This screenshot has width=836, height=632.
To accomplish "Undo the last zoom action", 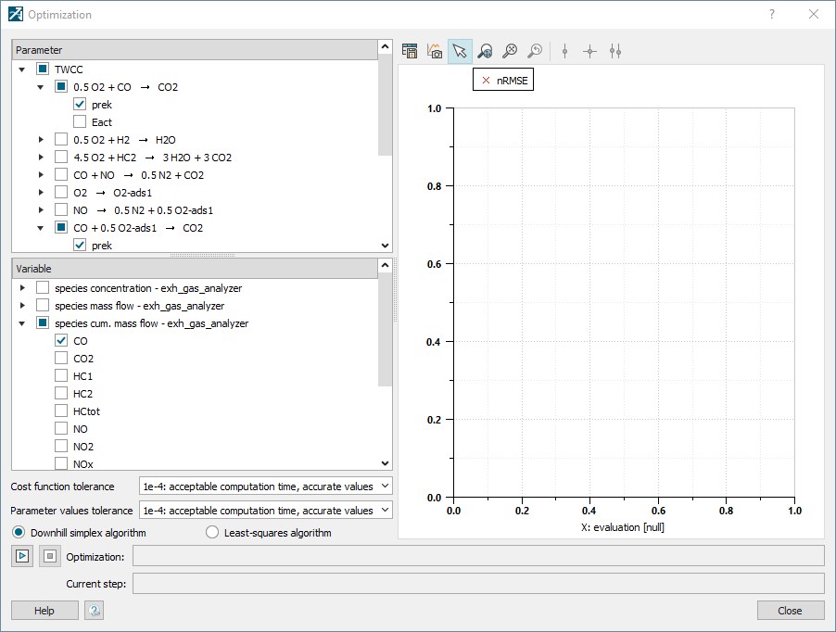I will click(x=535, y=51).
